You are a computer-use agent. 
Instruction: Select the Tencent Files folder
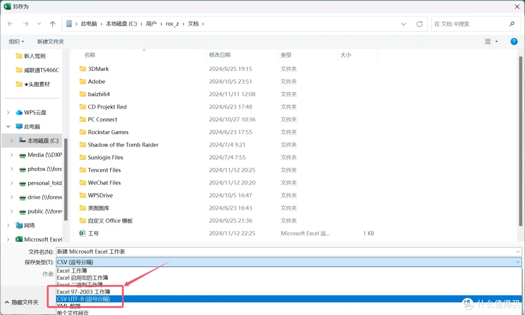(100, 170)
